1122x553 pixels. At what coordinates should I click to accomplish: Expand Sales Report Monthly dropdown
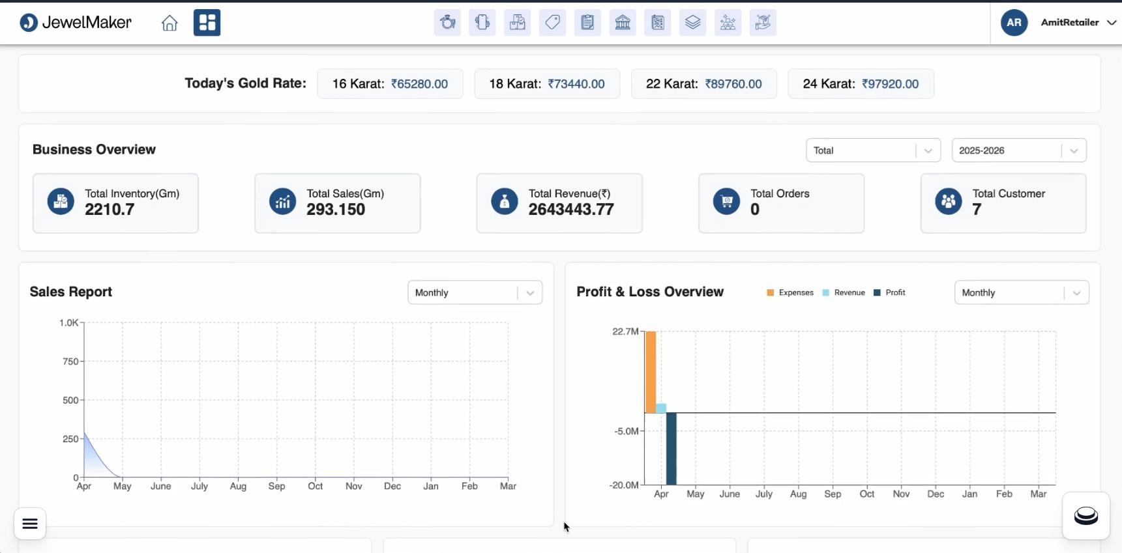[475, 292]
